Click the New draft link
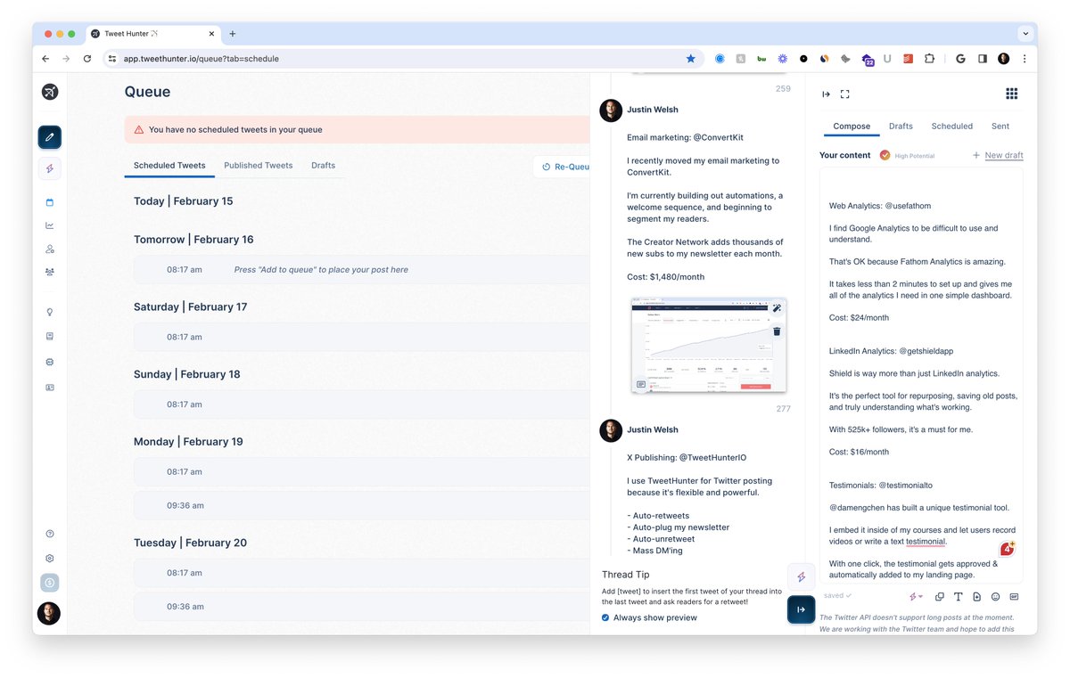 [998, 155]
